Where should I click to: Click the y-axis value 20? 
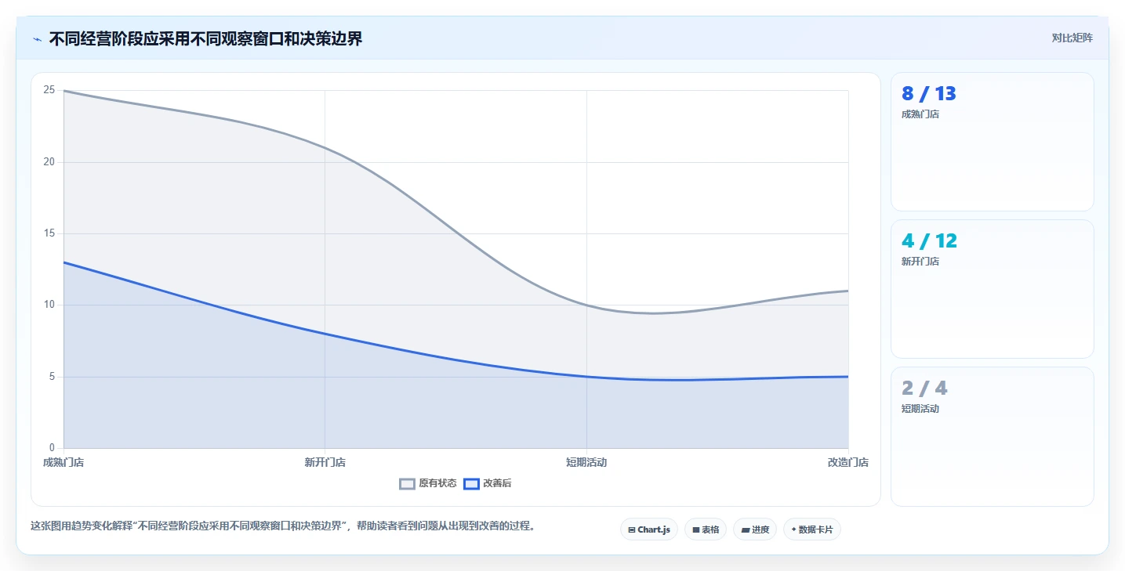pyautogui.click(x=49, y=162)
